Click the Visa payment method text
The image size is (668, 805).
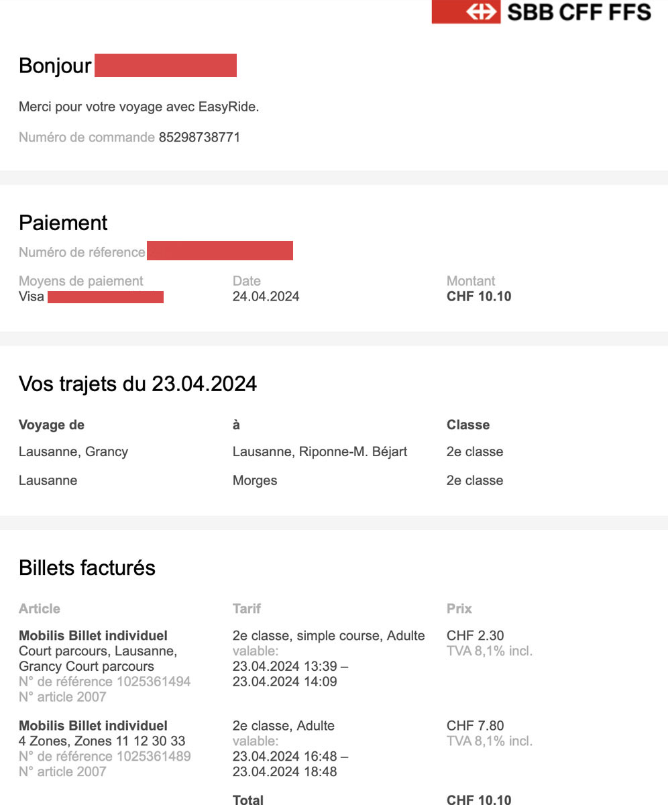pyautogui.click(x=32, y=297)
